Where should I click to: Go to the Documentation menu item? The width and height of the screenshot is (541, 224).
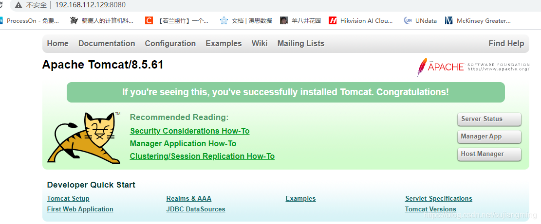(x=107, y=44)
